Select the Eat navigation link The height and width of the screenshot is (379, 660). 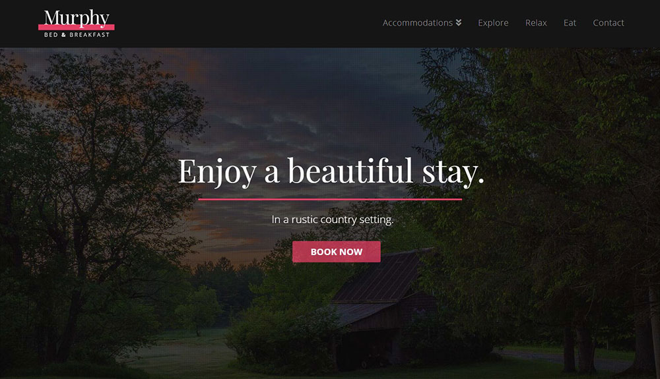(x=570, y=22)
